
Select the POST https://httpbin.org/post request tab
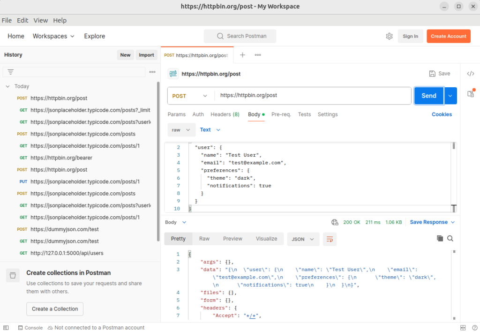coord(196,55)
